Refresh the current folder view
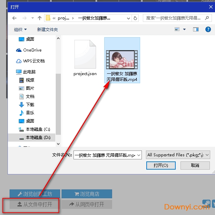Viewport: 215px width, 215px height. coord(136,18)
